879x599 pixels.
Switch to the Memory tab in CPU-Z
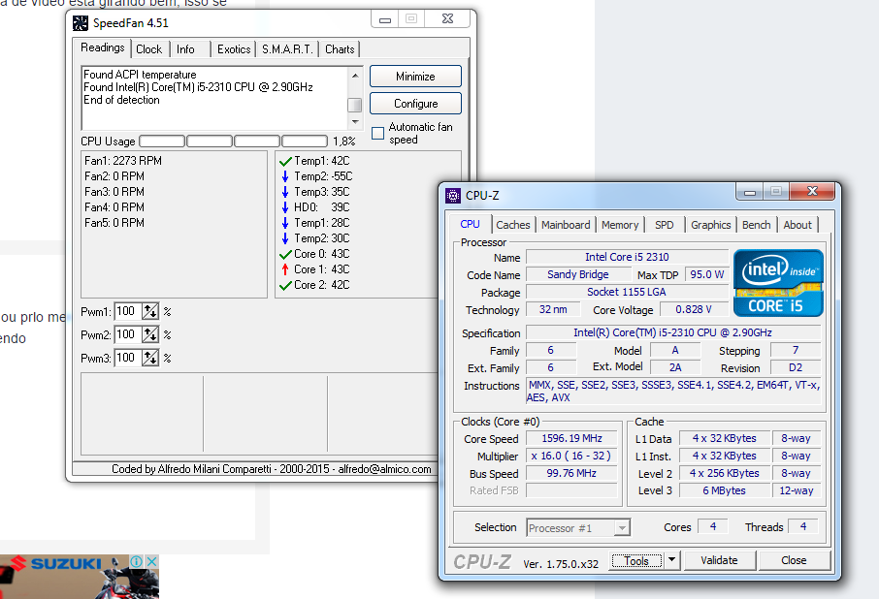[x=620, y=225]
